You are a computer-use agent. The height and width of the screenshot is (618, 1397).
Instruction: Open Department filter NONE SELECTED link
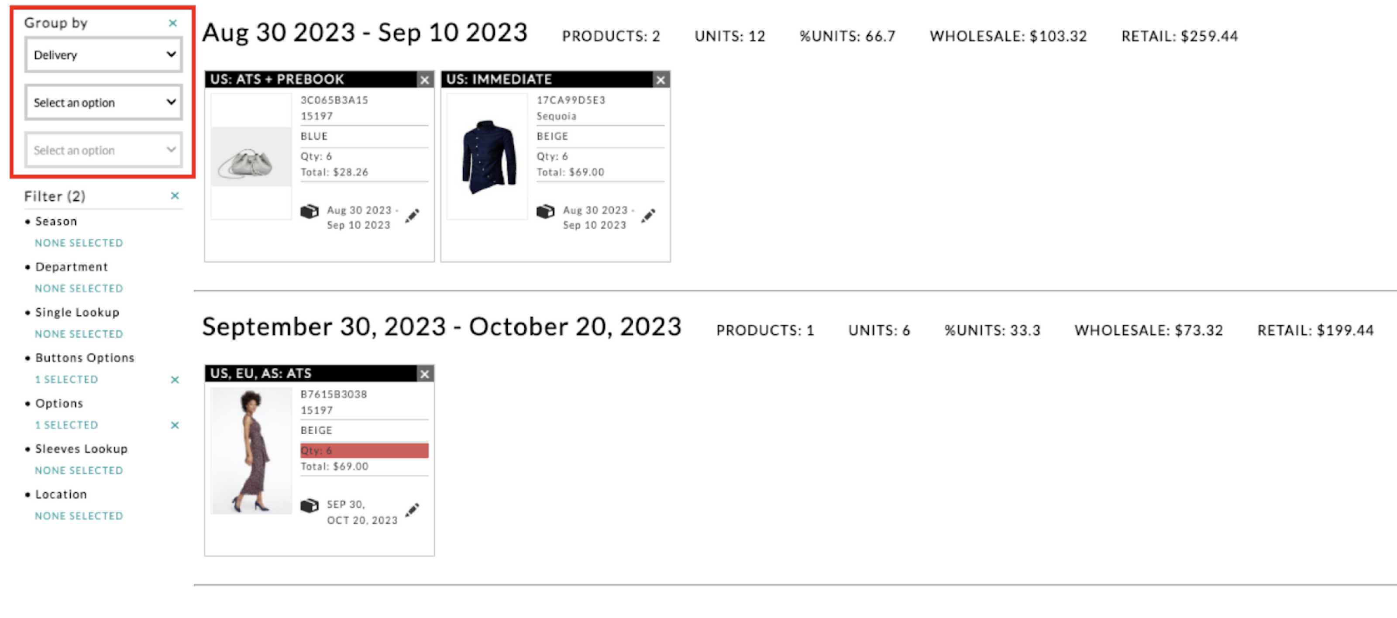[79, 288]
